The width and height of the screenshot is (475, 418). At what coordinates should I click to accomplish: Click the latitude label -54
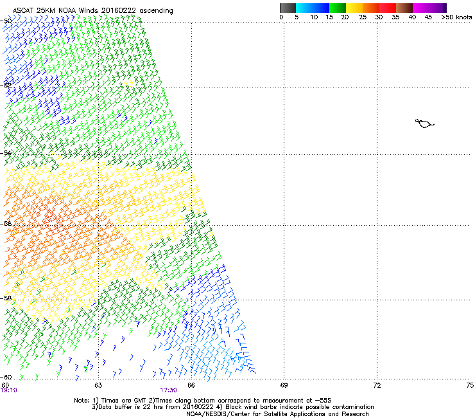pyautogui.click(x=6, y=152)
